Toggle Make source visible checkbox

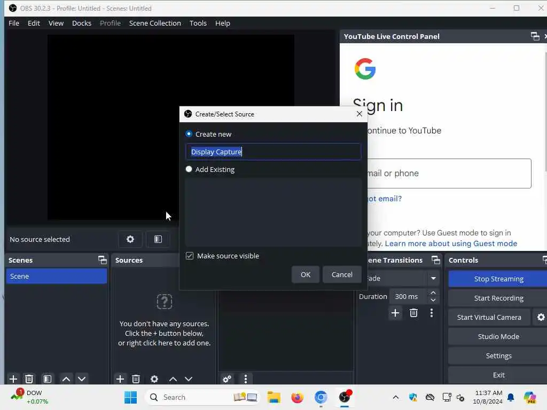pyautogui.click(x=190, y=256)
